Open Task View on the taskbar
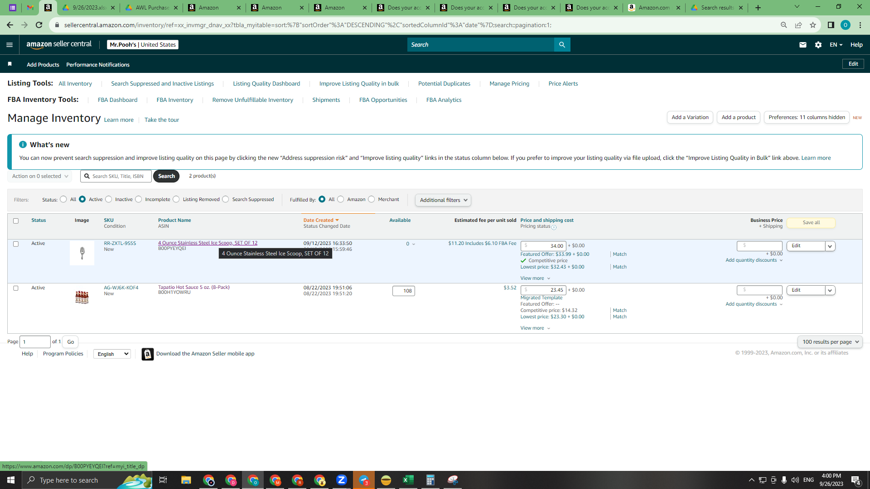This screenshot has width=870, height=489. (x=163, y=480)
